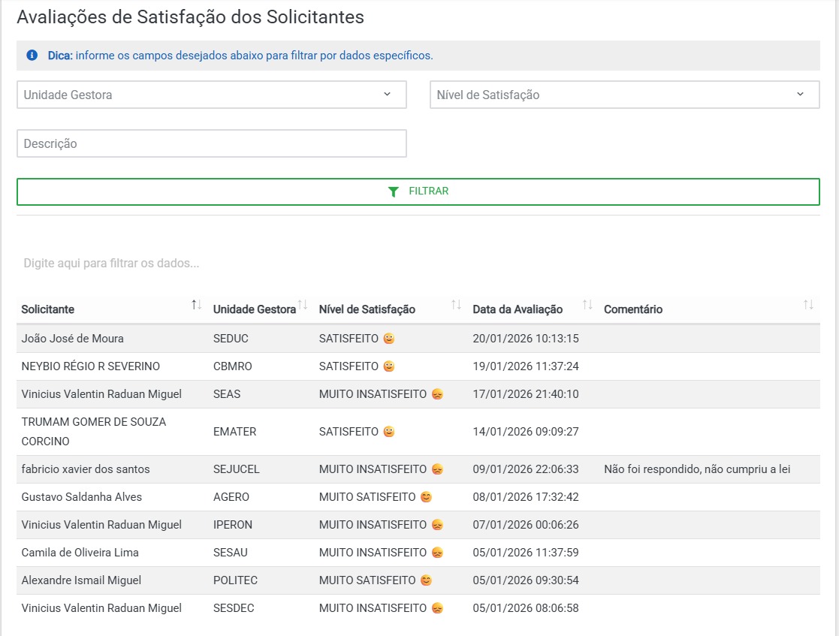This screenshot has width=839, height=636.
Task: Focus the Descrição text field
Action: [x=212, y=143]
